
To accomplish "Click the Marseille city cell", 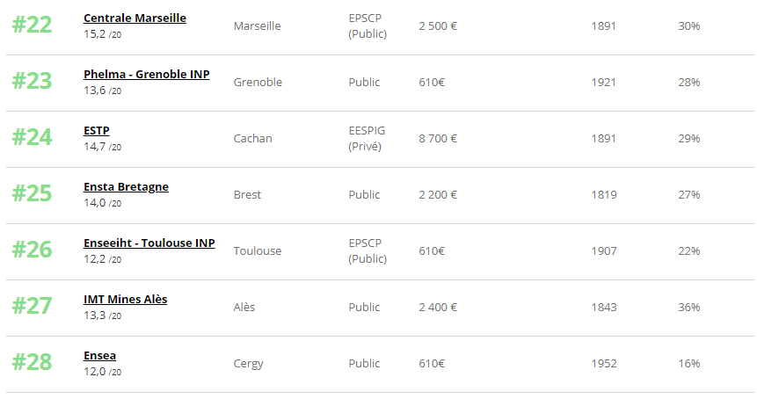I will 258,26.
